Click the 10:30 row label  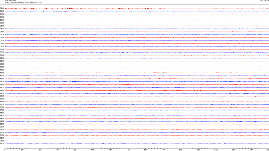pos(2,70)
